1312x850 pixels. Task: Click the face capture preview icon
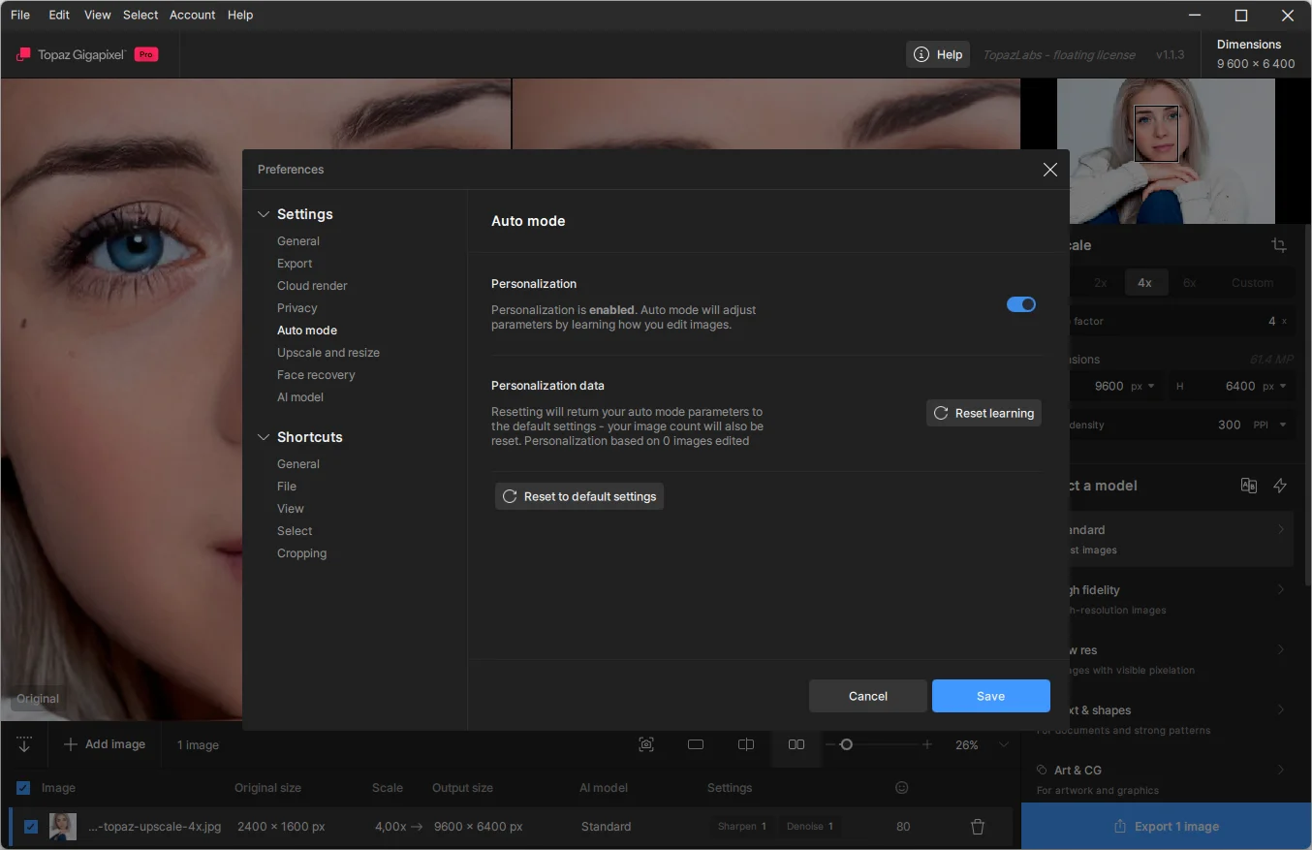(x=646, y=744)
